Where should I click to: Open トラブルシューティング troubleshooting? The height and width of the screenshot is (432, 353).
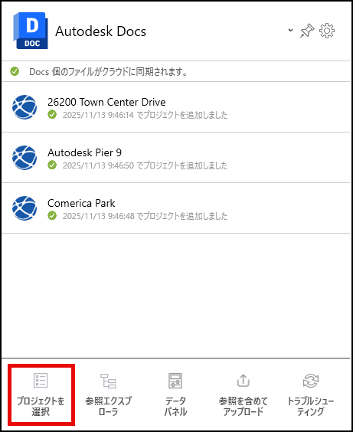tap(311, 394)
